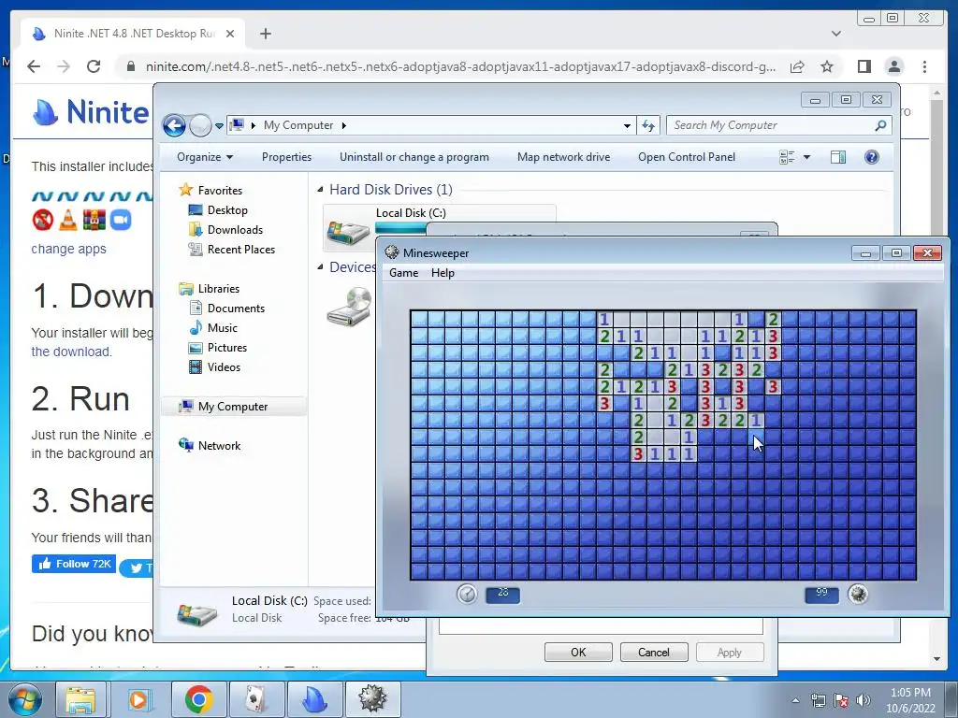958x718 pixels.
Task: Click the WinRAR icon on Ninite page
Action: [94, 220]
